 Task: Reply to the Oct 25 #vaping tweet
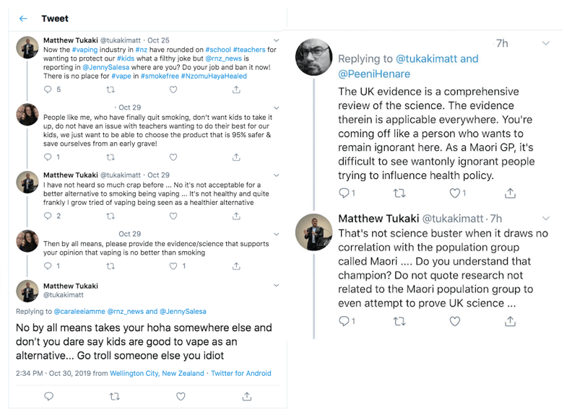[x=48, y=89]
